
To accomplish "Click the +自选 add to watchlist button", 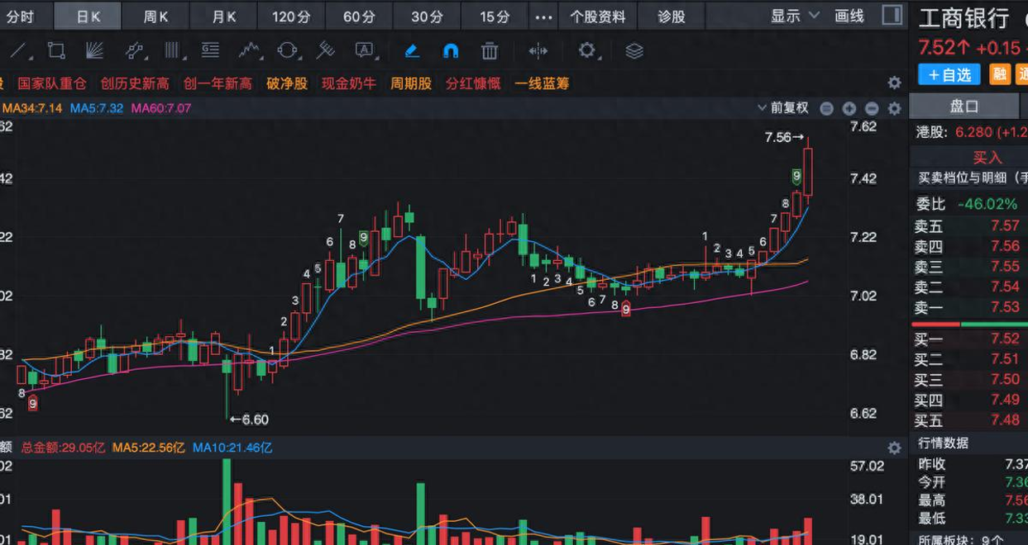I will click(949, 74).
